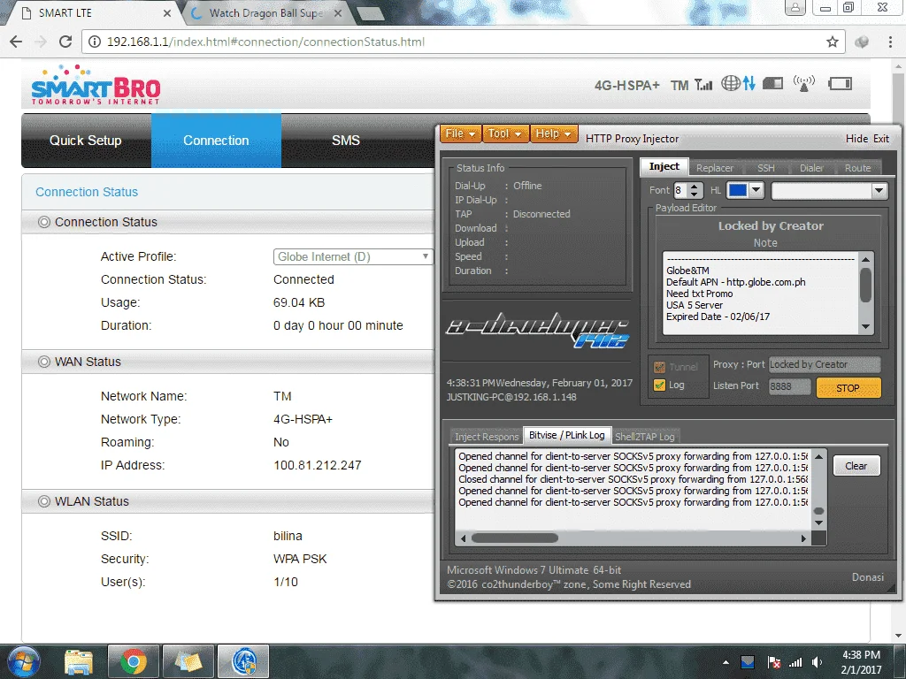This screenshot has width=906, height=679.
Task: Select the Inject tab
Action: 664,166
